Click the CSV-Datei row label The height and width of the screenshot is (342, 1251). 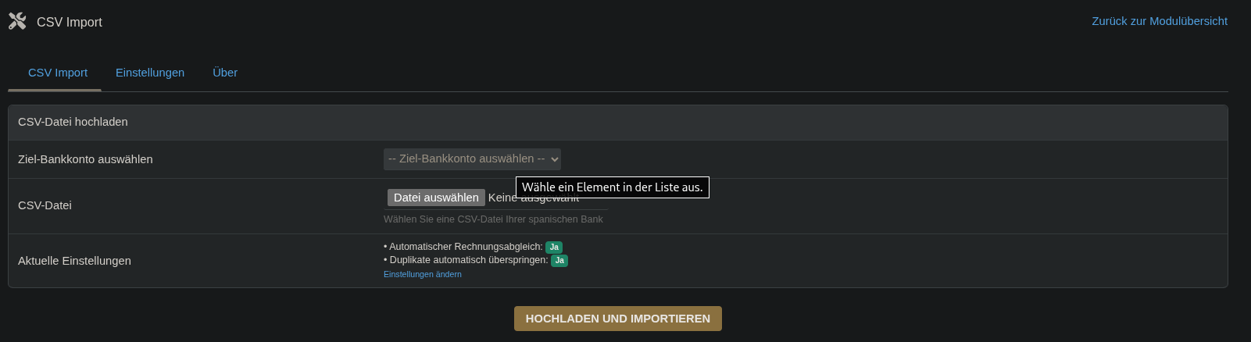click(45, 205)
